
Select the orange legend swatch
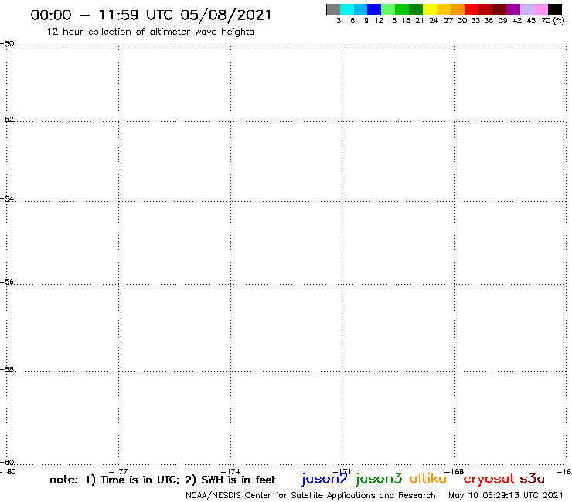(458, 9)
